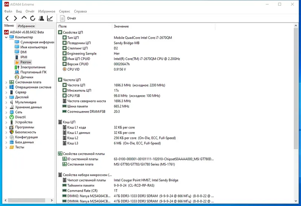
Task: Open the Справка menu
Action: pos(80,11)
